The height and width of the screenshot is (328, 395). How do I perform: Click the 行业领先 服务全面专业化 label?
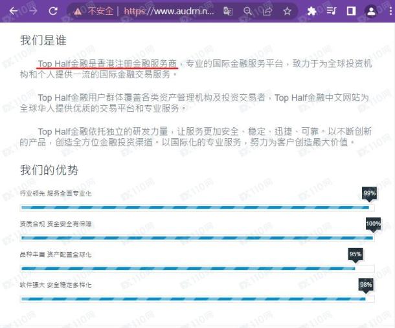[x=56, y=194]
